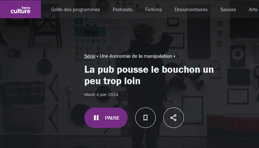The width and height of the screenshot is (259, 148).
Task: Go to the Podcasts section
Action: click(x=122, y=10)
